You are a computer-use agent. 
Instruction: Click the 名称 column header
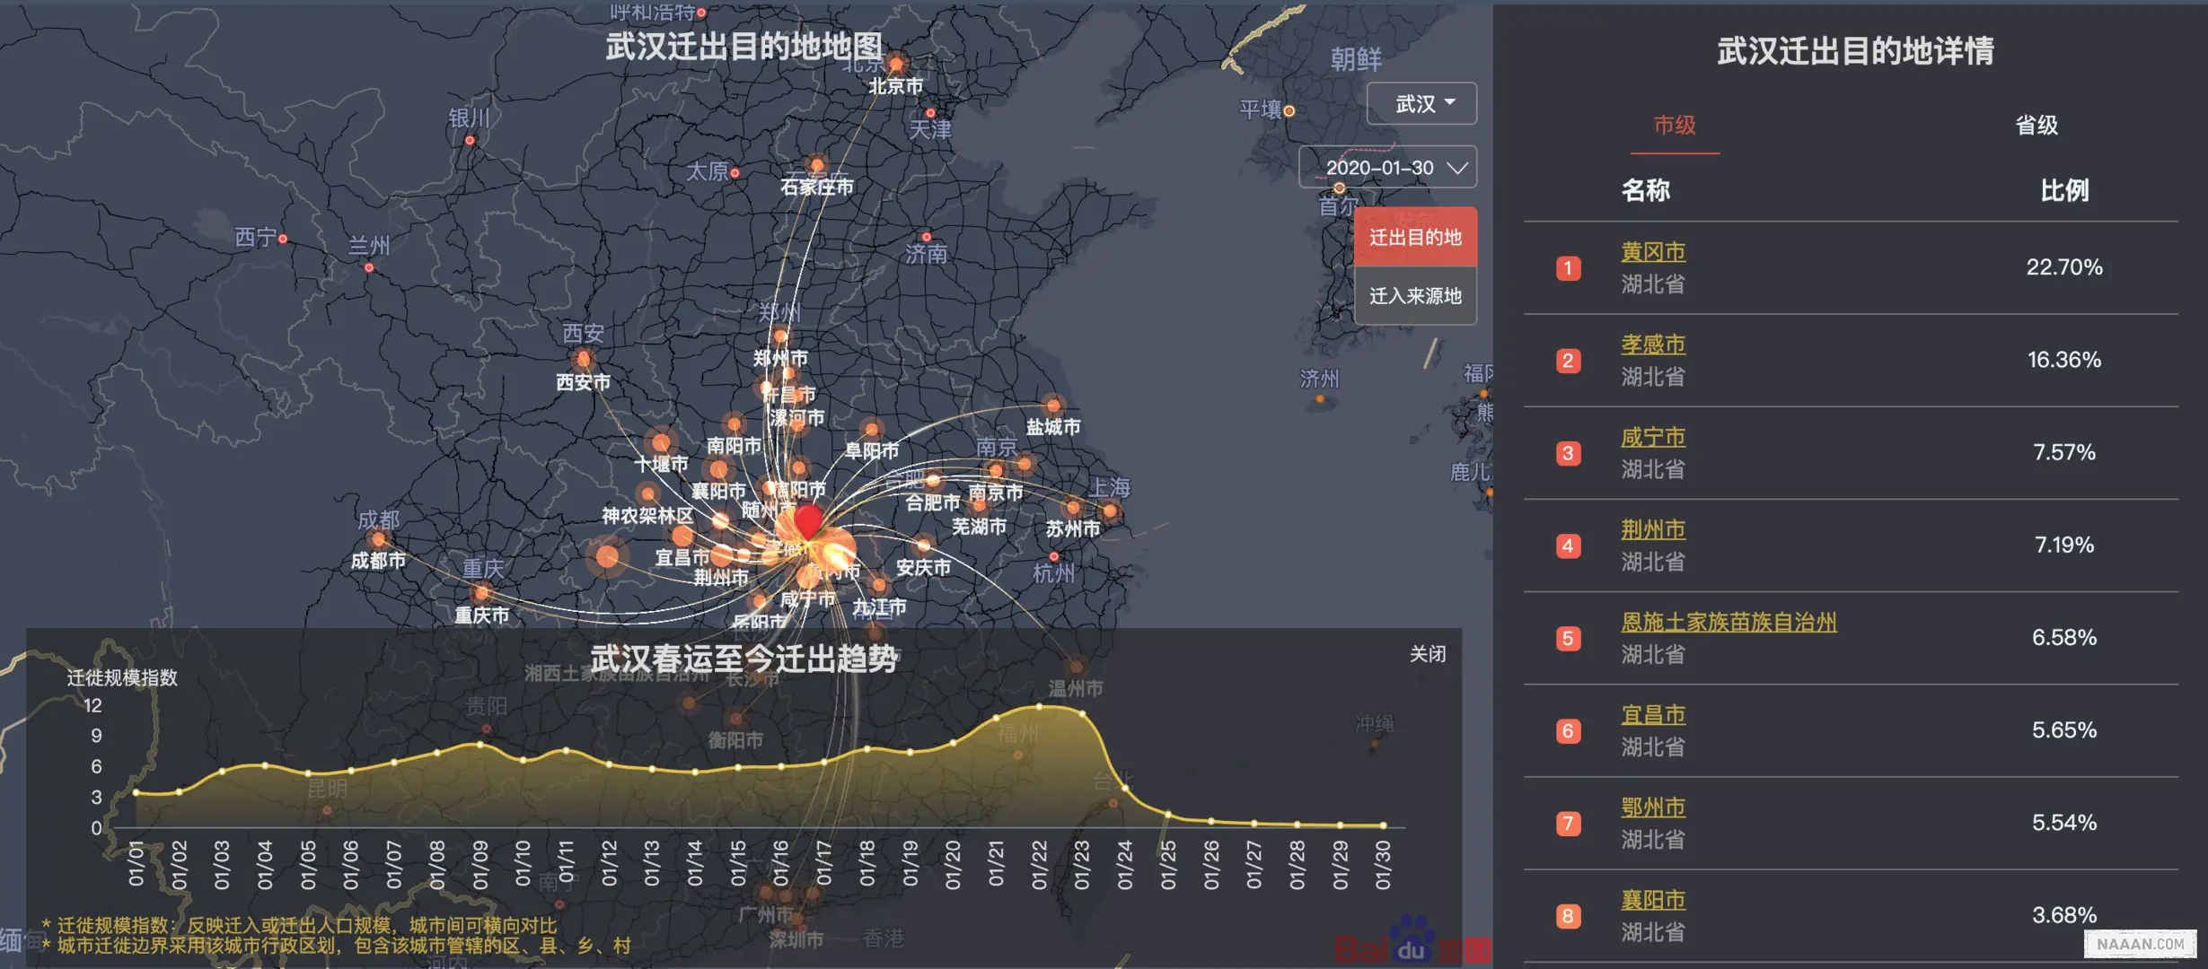coord(1645,190)
